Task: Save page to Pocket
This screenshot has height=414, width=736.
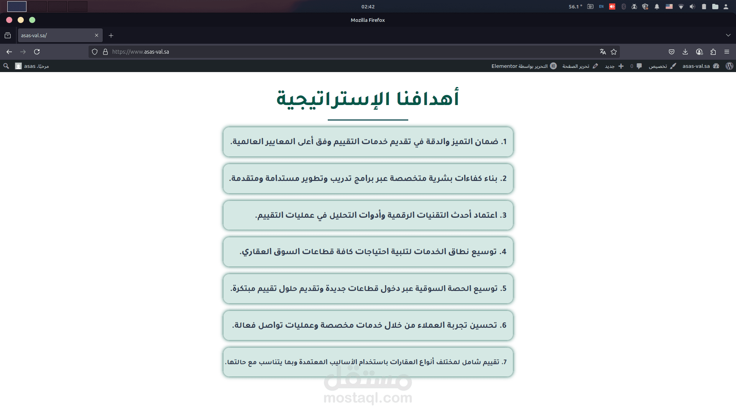Action: pyautogui.click(x=672, y=52)
